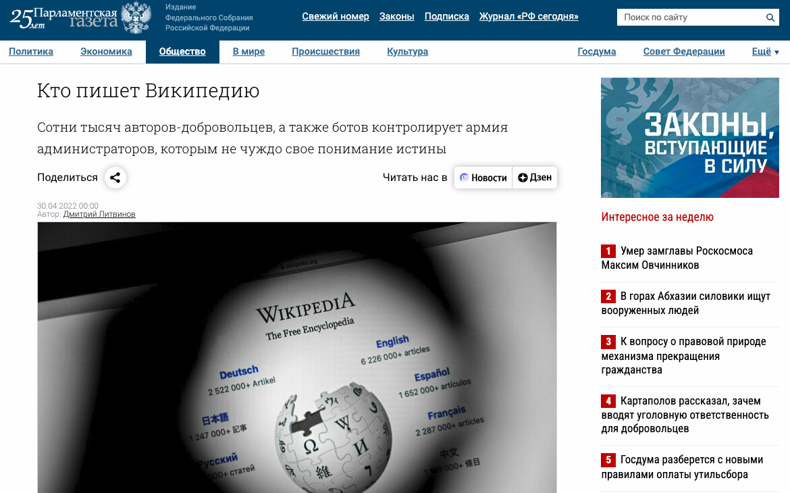The height and width of the screenshot is (493, 790).
Task: Open Дзен button
Action: pyautogui.click(x=535, y=178)
